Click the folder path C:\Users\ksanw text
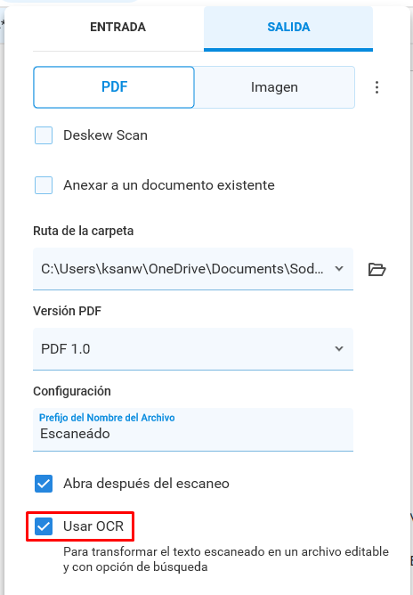The image size is (413, 595). 182,269
